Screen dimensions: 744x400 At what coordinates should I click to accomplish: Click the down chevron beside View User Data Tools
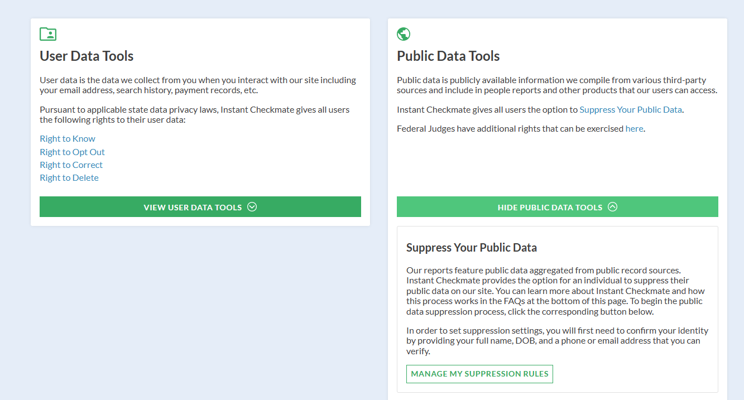pos(252,207)
